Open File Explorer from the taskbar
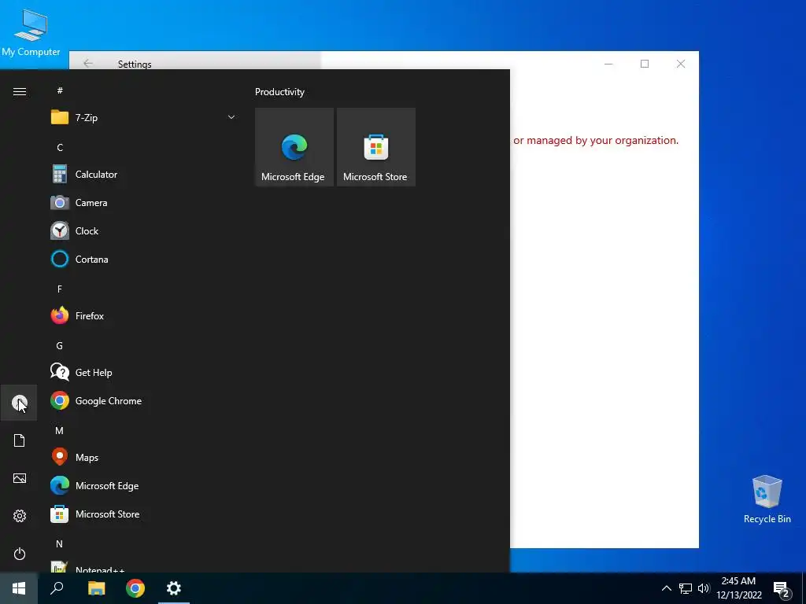 click(96, 588)
